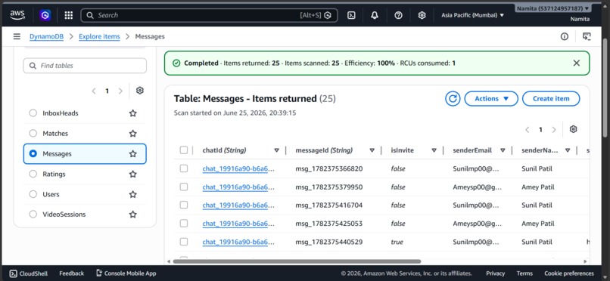The image size is (610, 281).
Task: Select the Users table radio button
Action: tap(33, 194)
